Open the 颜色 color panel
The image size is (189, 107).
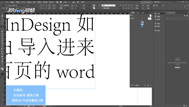157,26
